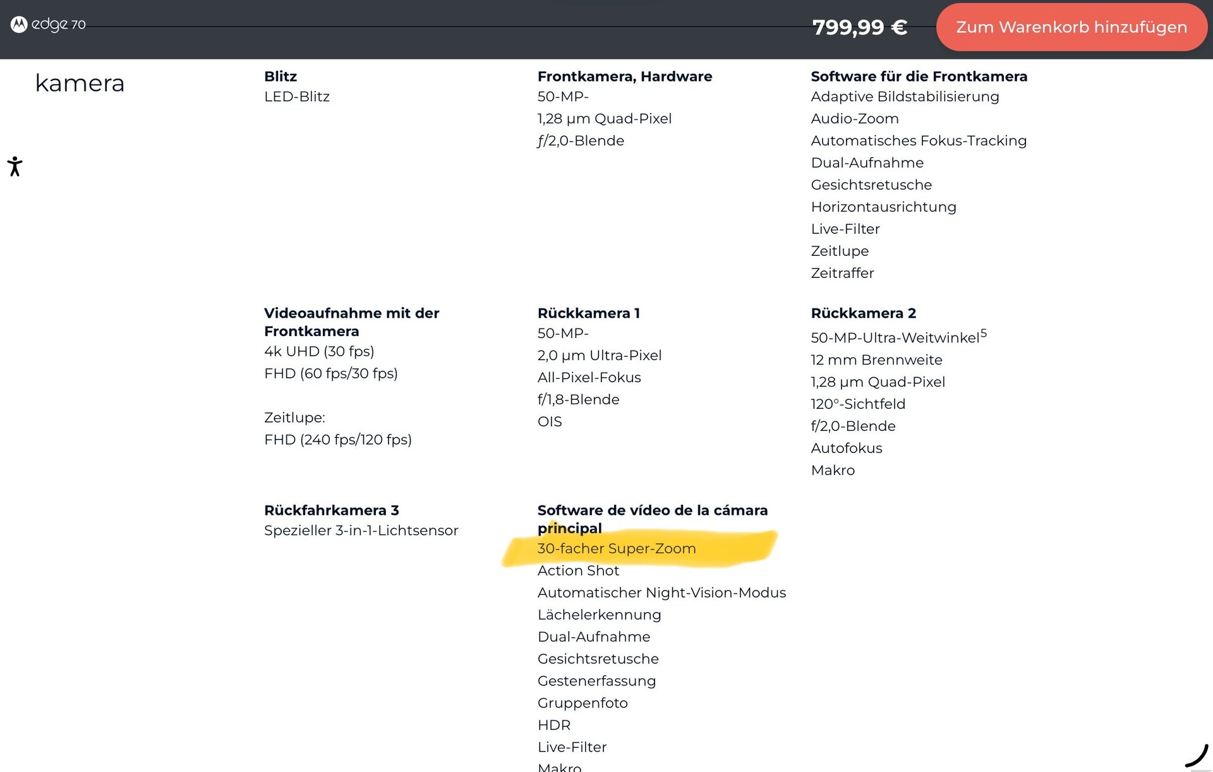The width and height of the screenshot is (1213, 772).
Task: Open footnote 5 next to Ultra-Weitwinkel
Action: (x=983, y=332)
